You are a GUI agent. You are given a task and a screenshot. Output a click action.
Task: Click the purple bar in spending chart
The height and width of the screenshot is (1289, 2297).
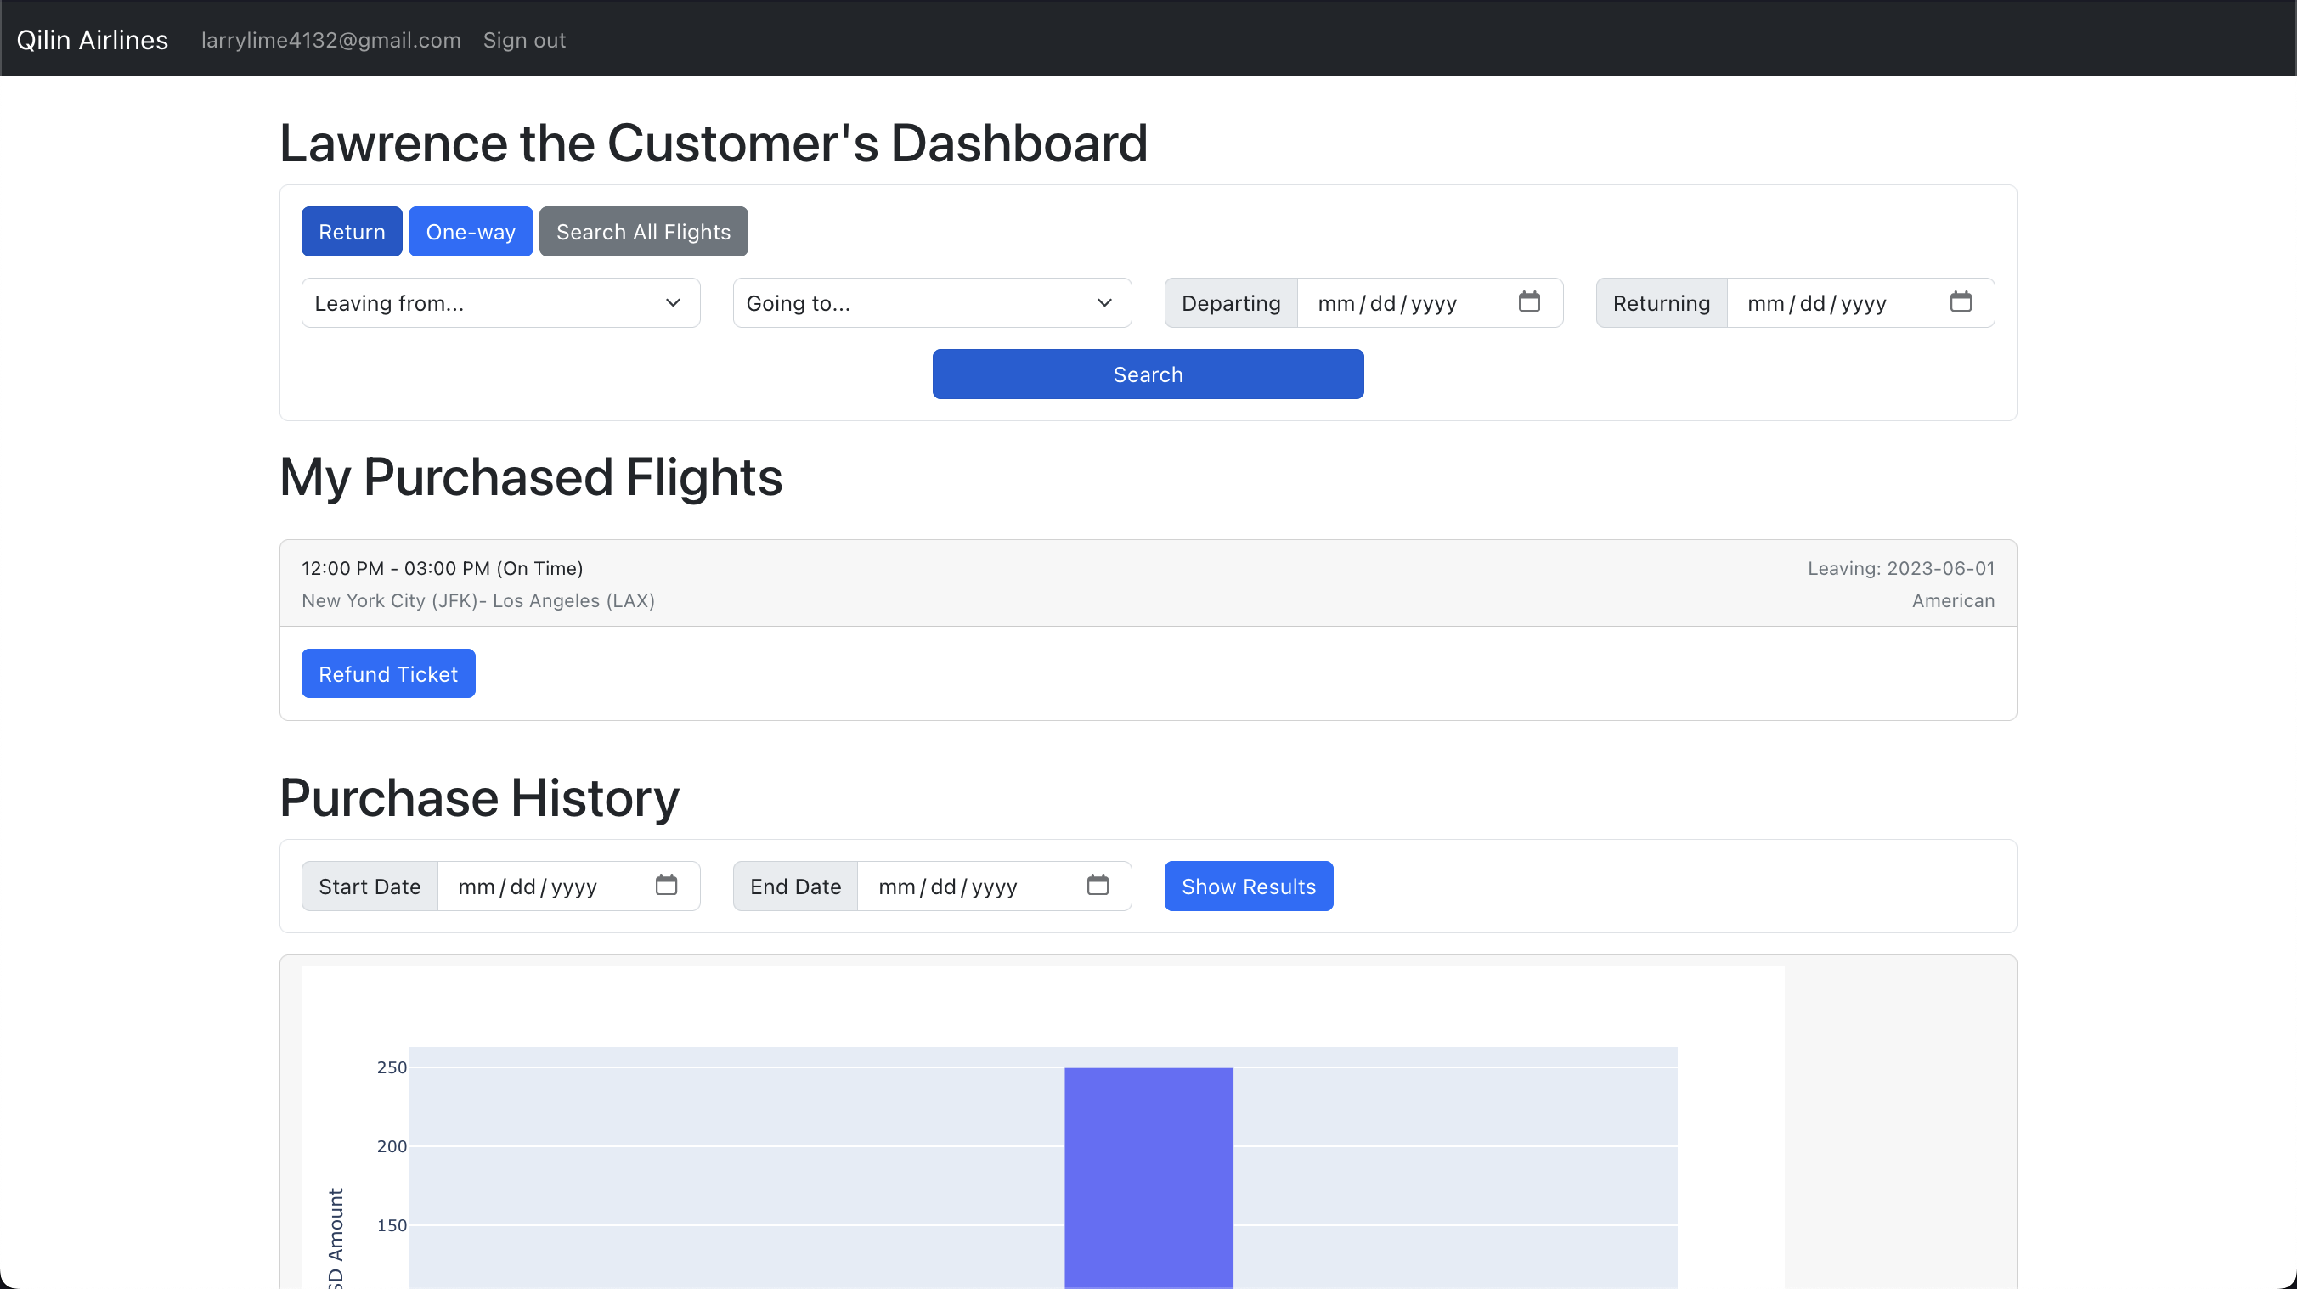[x=1148, y=1177]
